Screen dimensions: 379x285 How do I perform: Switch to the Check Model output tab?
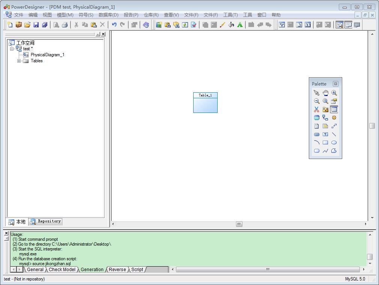click(62, 270)
